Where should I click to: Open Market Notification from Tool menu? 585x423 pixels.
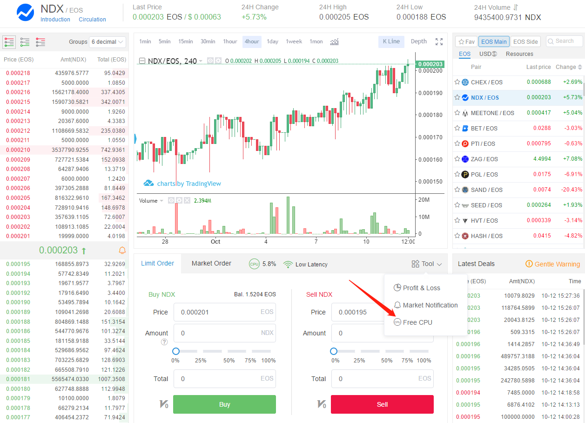[425, 305]
